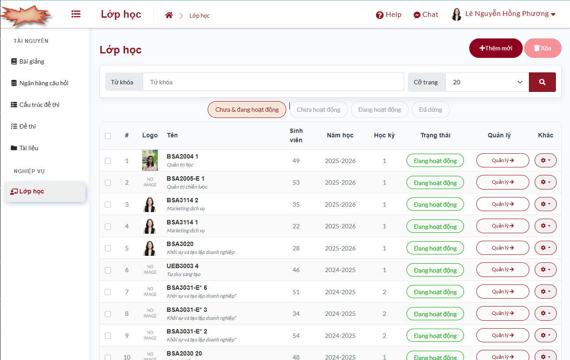Viewport: 570px width, 360px height.
Task: Go to Cấu trúc đề thi
Action: [39, 105]
